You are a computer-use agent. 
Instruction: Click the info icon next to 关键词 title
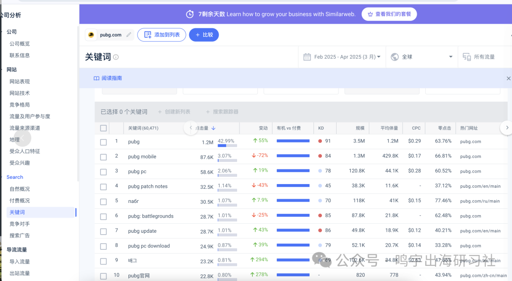click(x=116, y=57)
